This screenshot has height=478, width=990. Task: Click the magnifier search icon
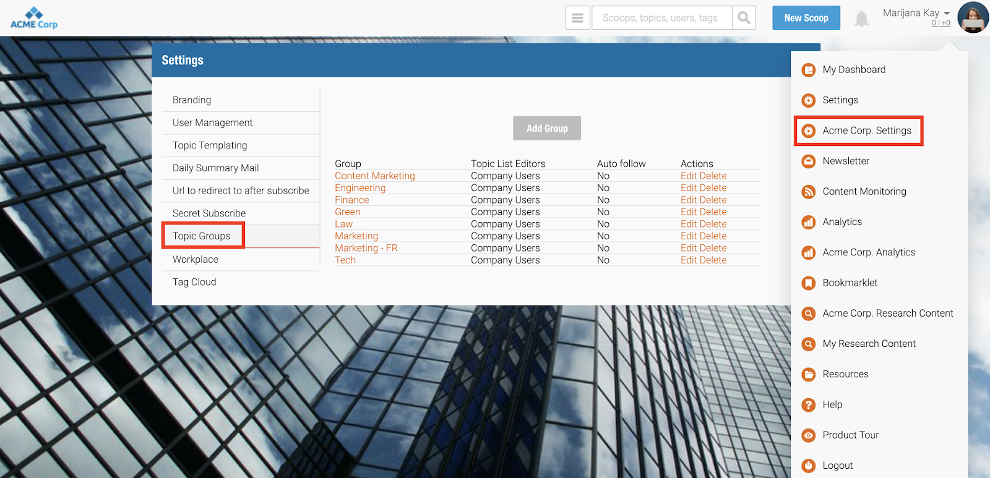tap(744, 18)
